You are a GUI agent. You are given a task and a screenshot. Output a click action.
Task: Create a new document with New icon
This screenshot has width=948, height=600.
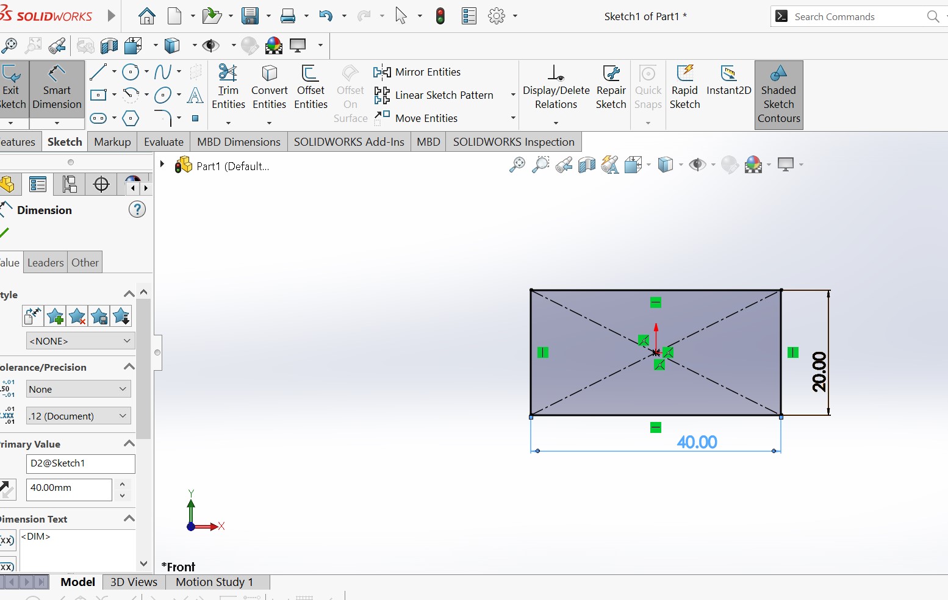coord(174,16)
